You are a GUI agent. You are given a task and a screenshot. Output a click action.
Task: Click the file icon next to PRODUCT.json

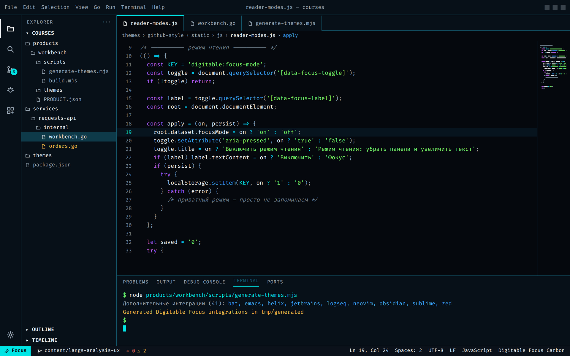point(38,99)
